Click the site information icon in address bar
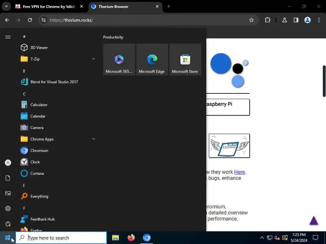 pyautogui.click(x=43, y=20)
